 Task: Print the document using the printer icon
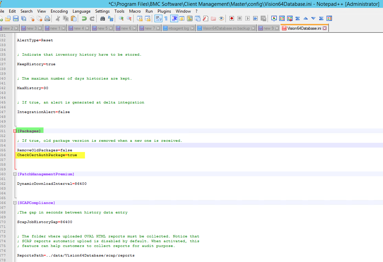point(47,18)
